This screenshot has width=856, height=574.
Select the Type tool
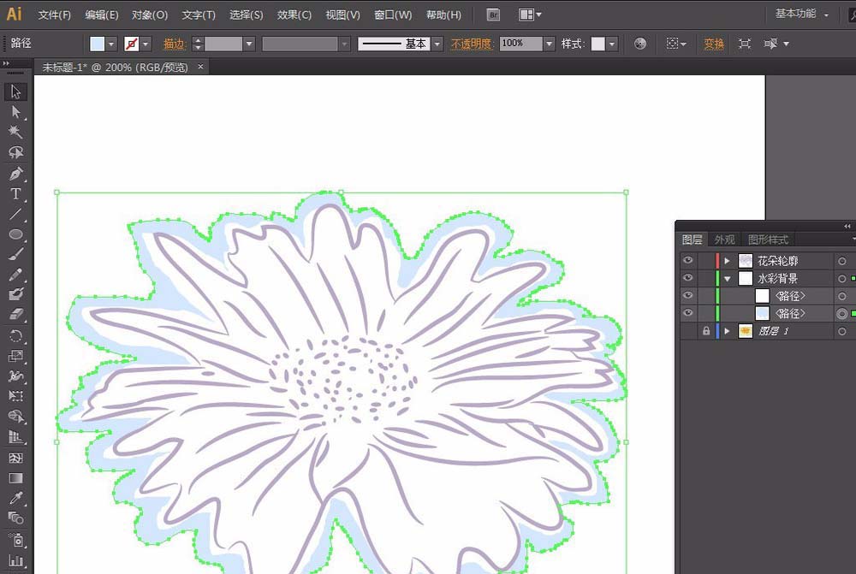click(x=15, y=194)
